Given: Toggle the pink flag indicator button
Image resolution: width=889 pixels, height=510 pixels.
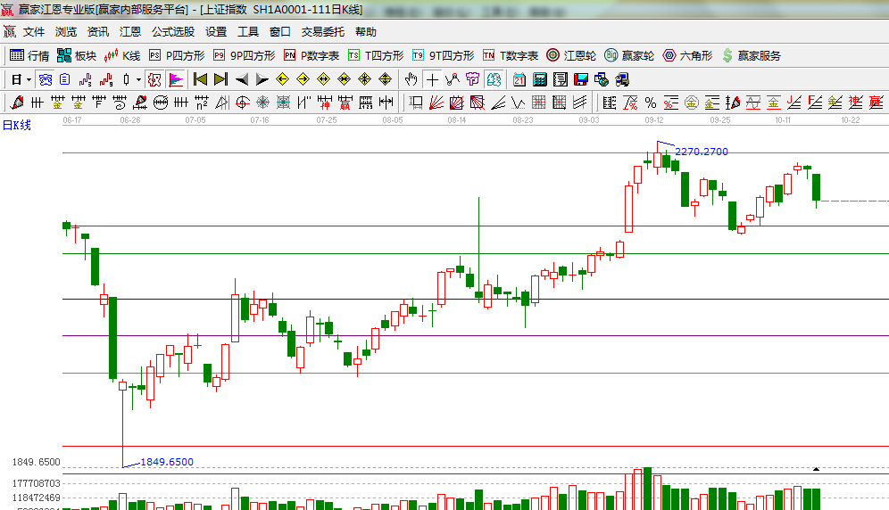Looking at the screenshot, I should point(176,79).
